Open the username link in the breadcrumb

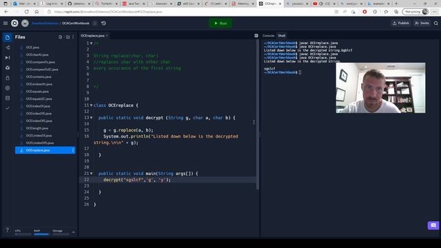(x=45, y=23)
